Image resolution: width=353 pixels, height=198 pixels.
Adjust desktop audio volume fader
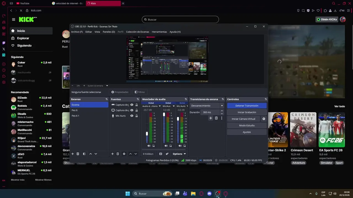coord(147,134)
